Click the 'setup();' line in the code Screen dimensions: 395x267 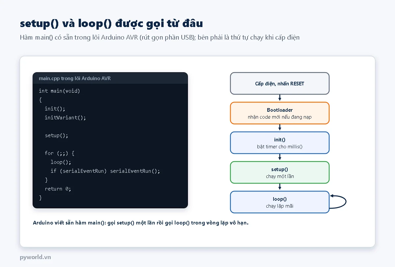(x=57, y=135)
